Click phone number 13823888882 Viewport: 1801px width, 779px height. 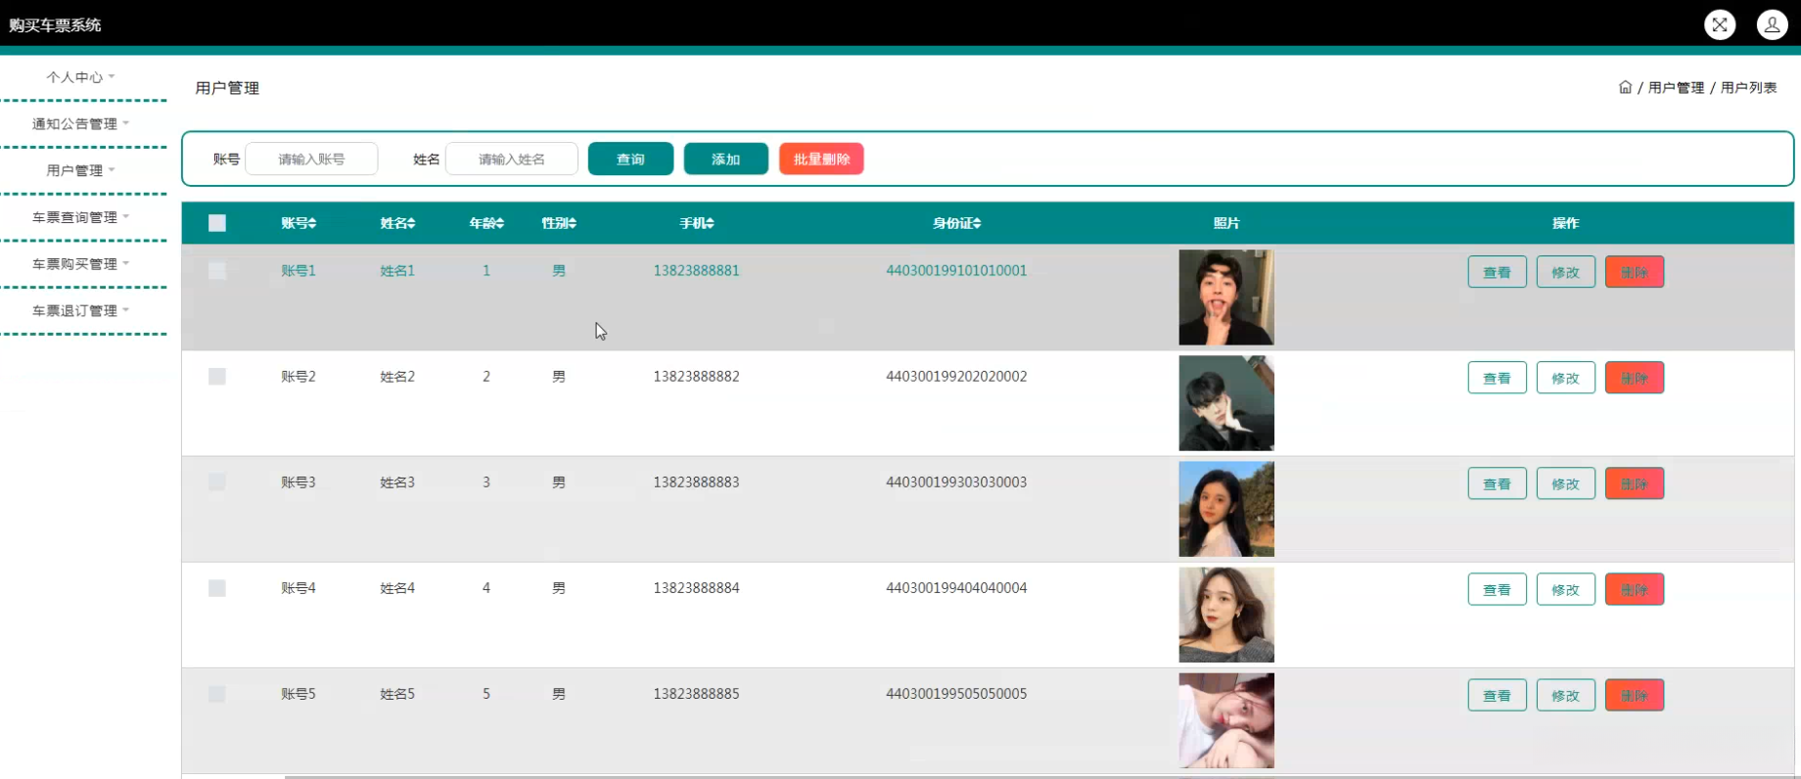696,377
